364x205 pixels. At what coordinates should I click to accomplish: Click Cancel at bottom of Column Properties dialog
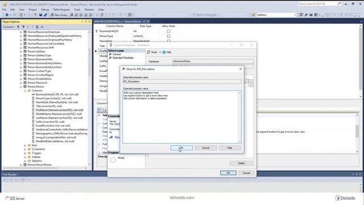pos(246,173)
